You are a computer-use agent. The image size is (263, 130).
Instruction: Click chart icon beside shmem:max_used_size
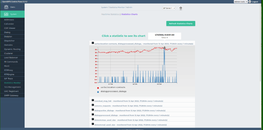(93, 120)
